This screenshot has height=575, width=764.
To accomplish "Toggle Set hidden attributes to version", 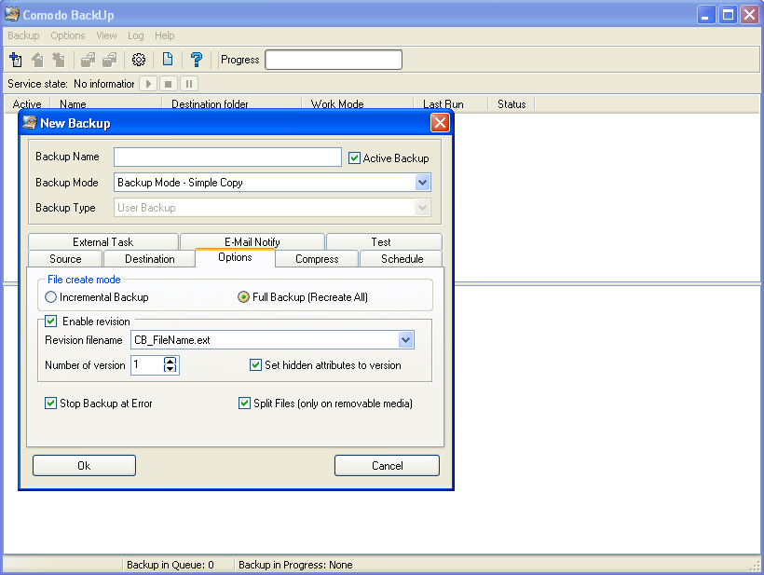I will [x=255, y=365].
